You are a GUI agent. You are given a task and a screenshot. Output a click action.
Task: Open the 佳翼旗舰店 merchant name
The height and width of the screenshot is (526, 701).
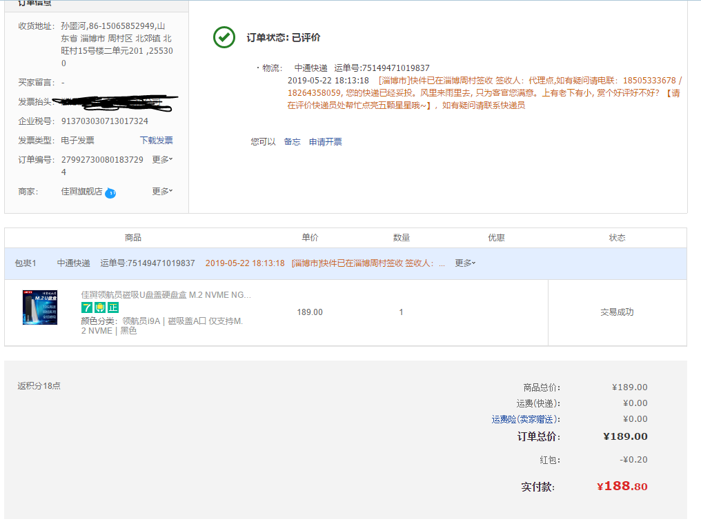82,192
